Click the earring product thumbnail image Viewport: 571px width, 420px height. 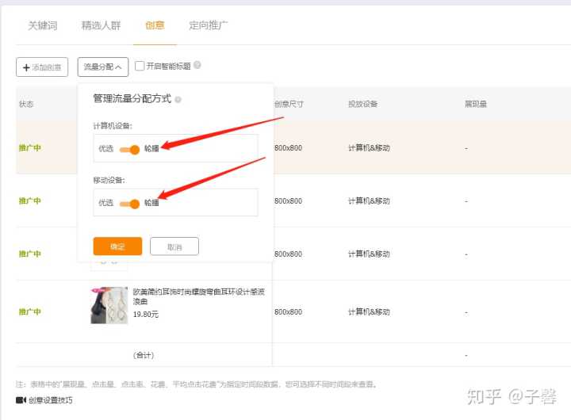(109, 305)
